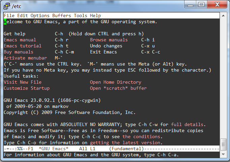Click the Emacs manual link
The image size is (230, 162).
point(20,40)
